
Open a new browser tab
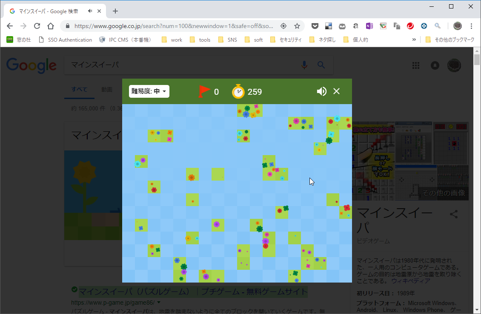point(115,11)
